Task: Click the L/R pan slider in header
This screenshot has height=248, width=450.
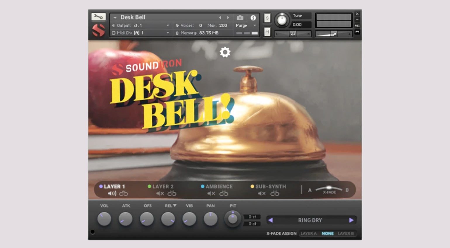Action: [292, 34]
